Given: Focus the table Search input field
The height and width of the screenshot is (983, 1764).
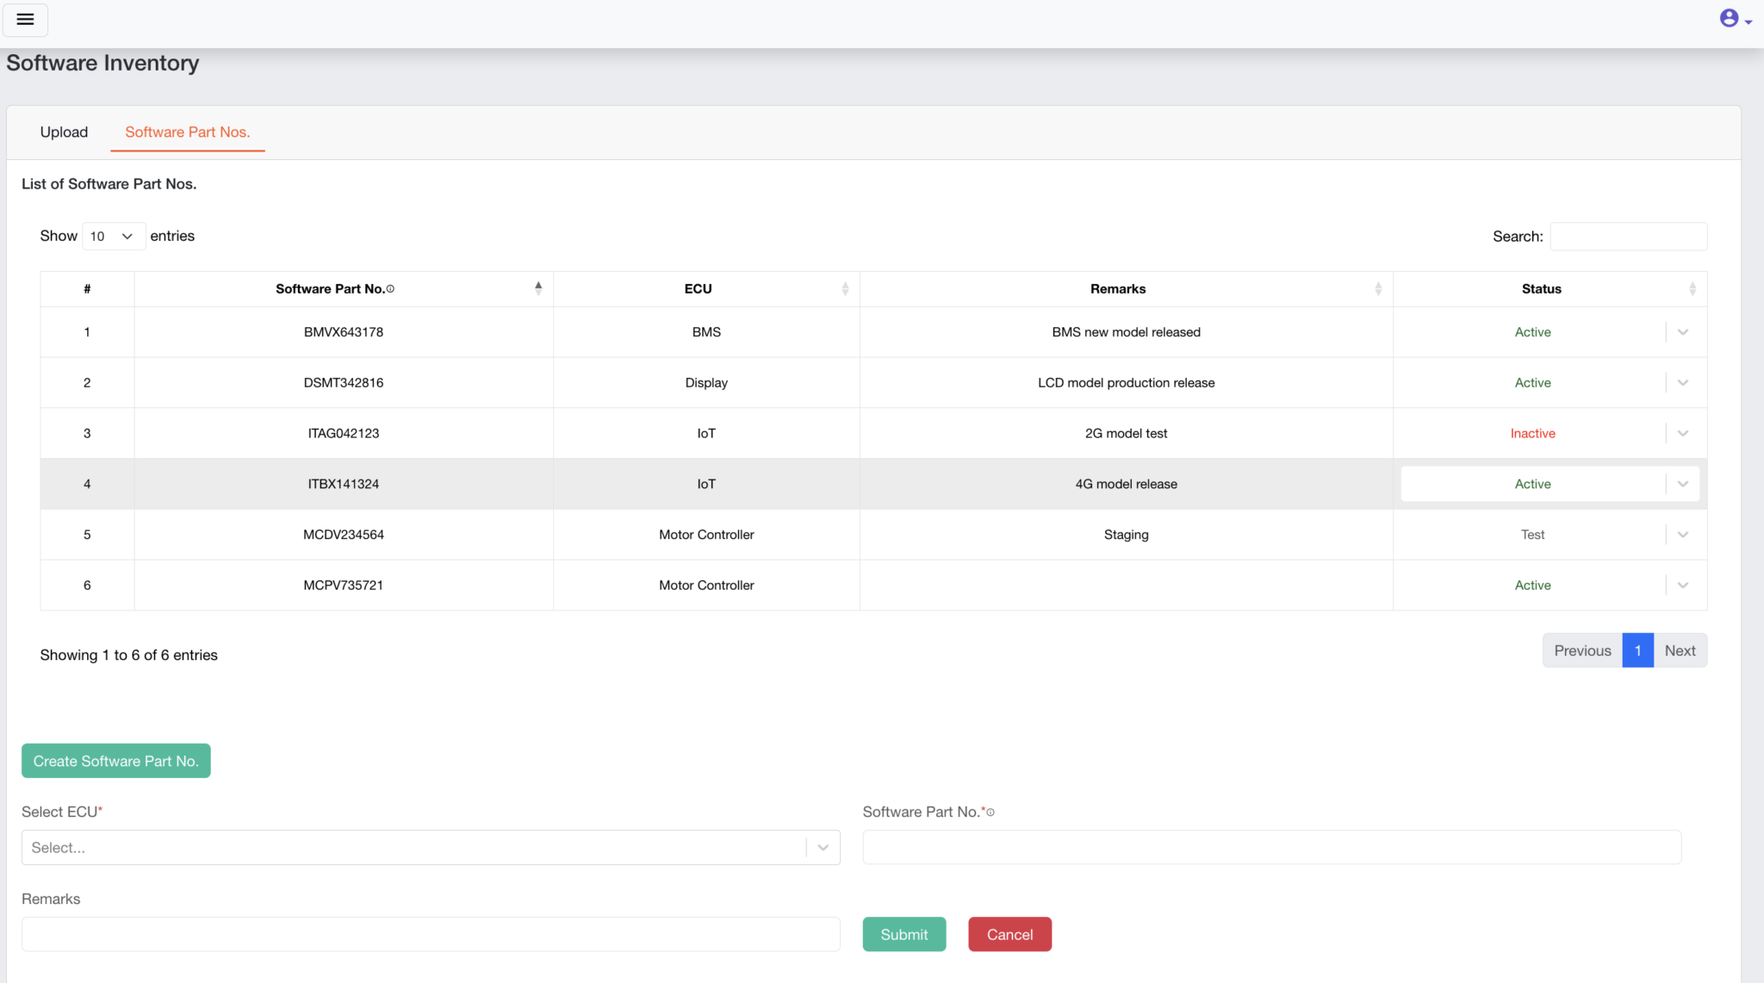Looking at the screenshot, I should pyautogui.click(x=1628, y=237).
